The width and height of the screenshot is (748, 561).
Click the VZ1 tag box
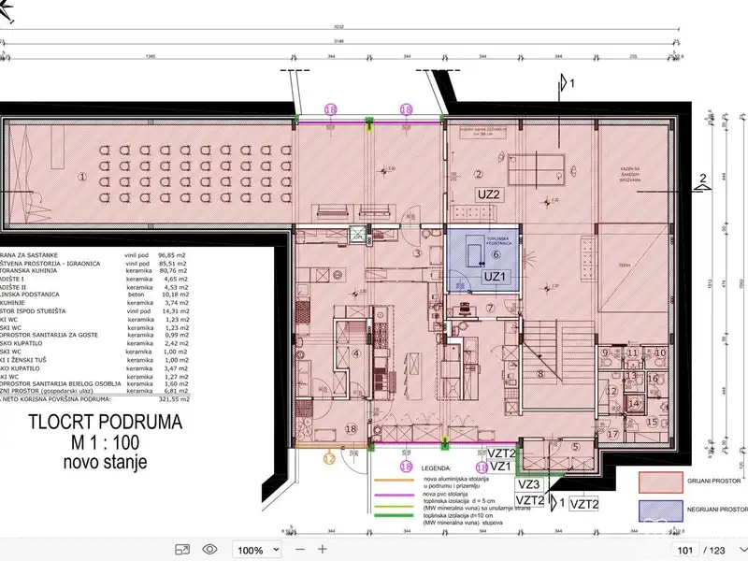[x=500, y=466]
